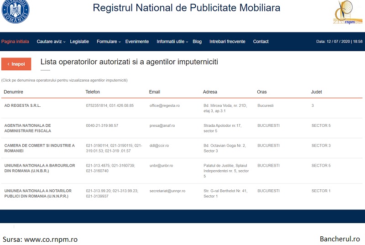This screenshot has height=245, width=365.
Task: Click SECTOR 1 in the Judet column
Action: point(321,191)
